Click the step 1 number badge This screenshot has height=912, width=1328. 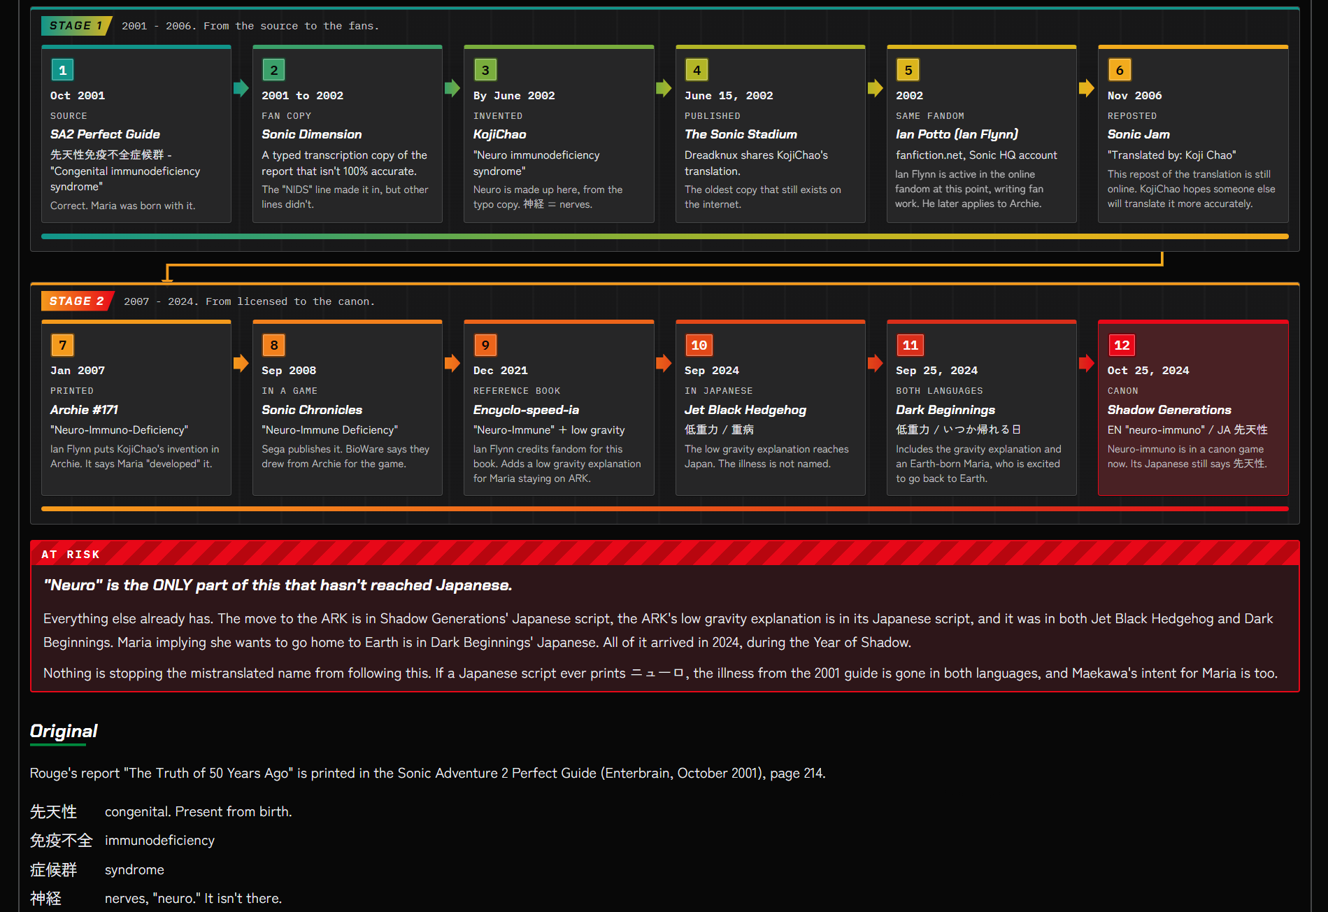(62, 70)
